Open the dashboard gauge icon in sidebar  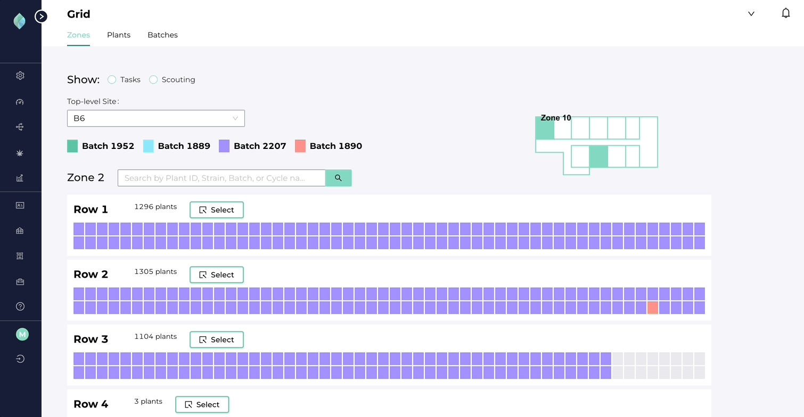20,102
